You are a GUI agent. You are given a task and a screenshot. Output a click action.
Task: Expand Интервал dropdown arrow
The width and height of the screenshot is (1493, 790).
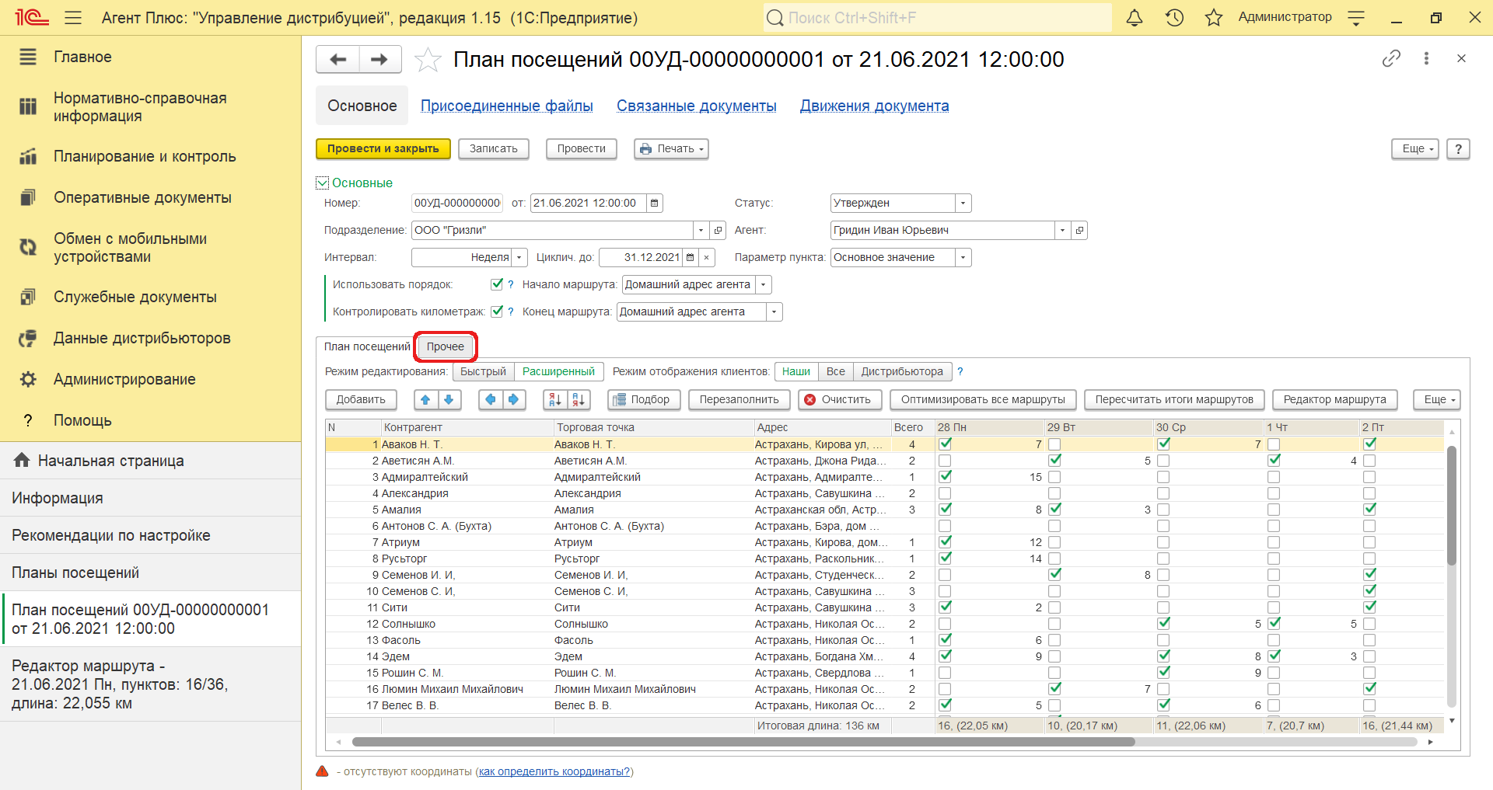coord(519,257)
